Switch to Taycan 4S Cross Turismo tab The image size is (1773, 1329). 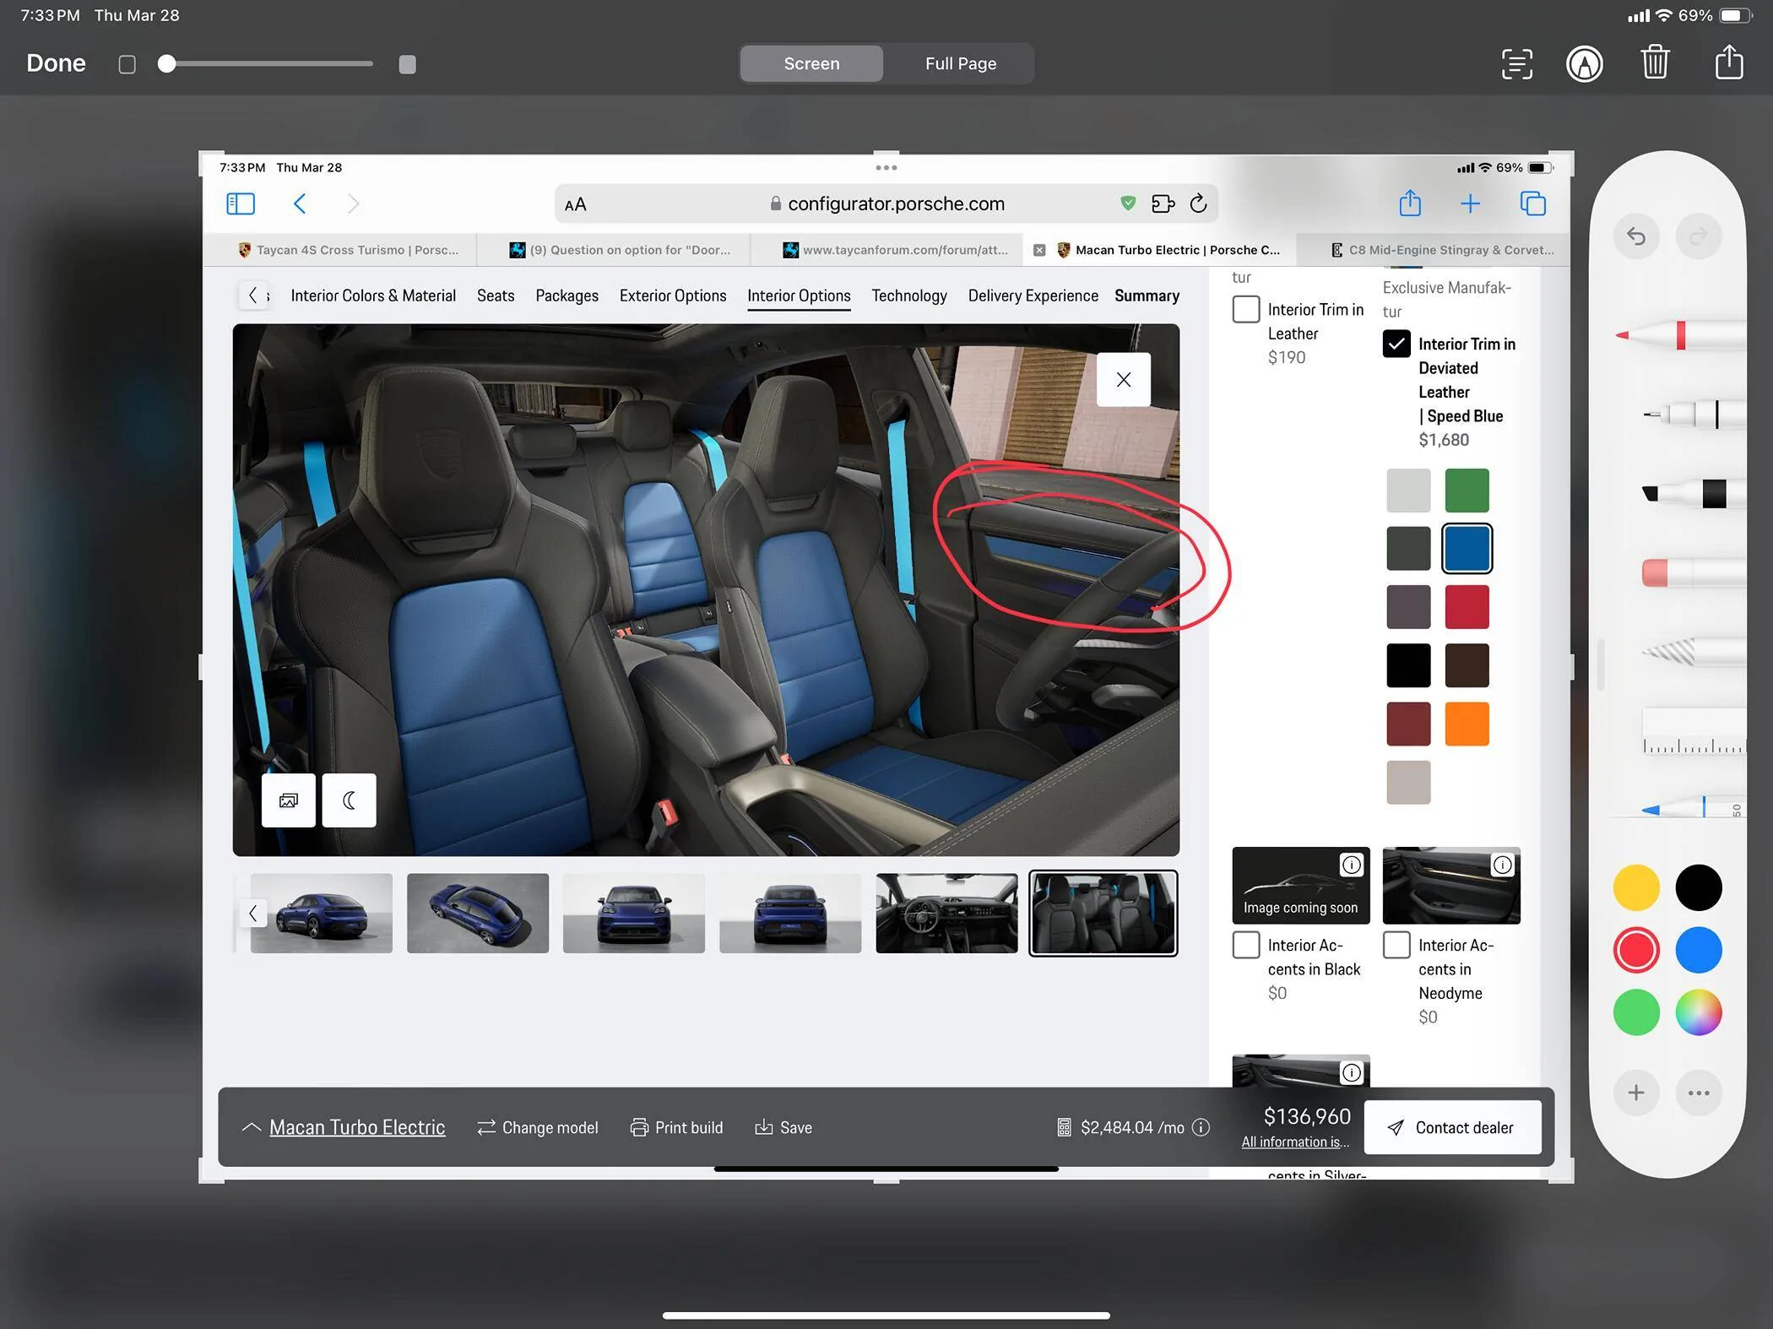340,250
